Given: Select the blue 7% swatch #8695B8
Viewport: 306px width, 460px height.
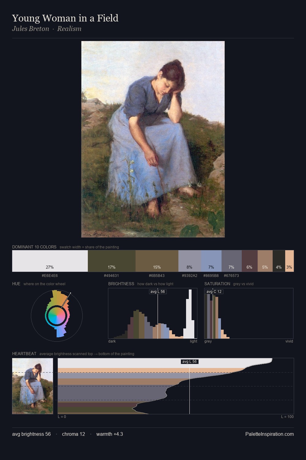Looking at the screenshot, I should point(211,261).
